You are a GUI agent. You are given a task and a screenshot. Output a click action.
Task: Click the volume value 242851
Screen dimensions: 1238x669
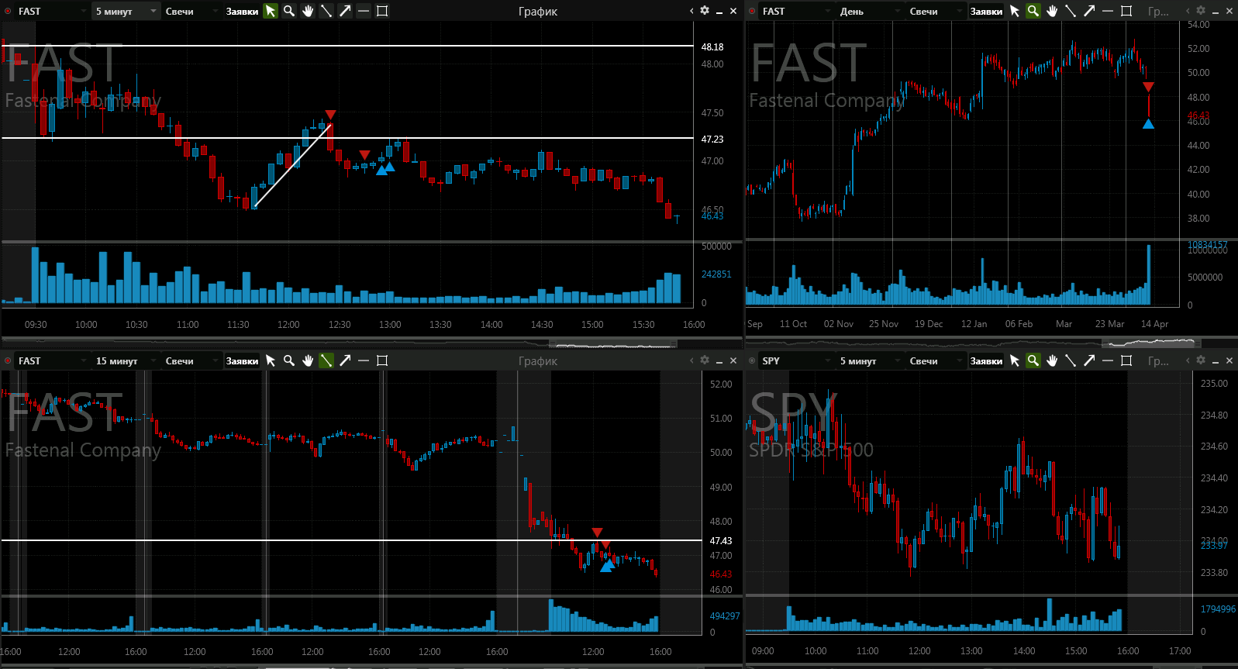[716, 274]
